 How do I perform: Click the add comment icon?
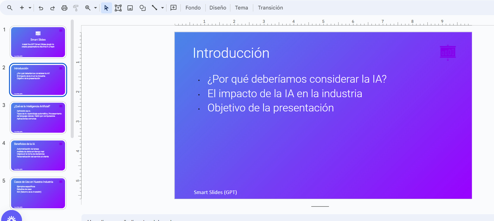[x=174, y=8]
